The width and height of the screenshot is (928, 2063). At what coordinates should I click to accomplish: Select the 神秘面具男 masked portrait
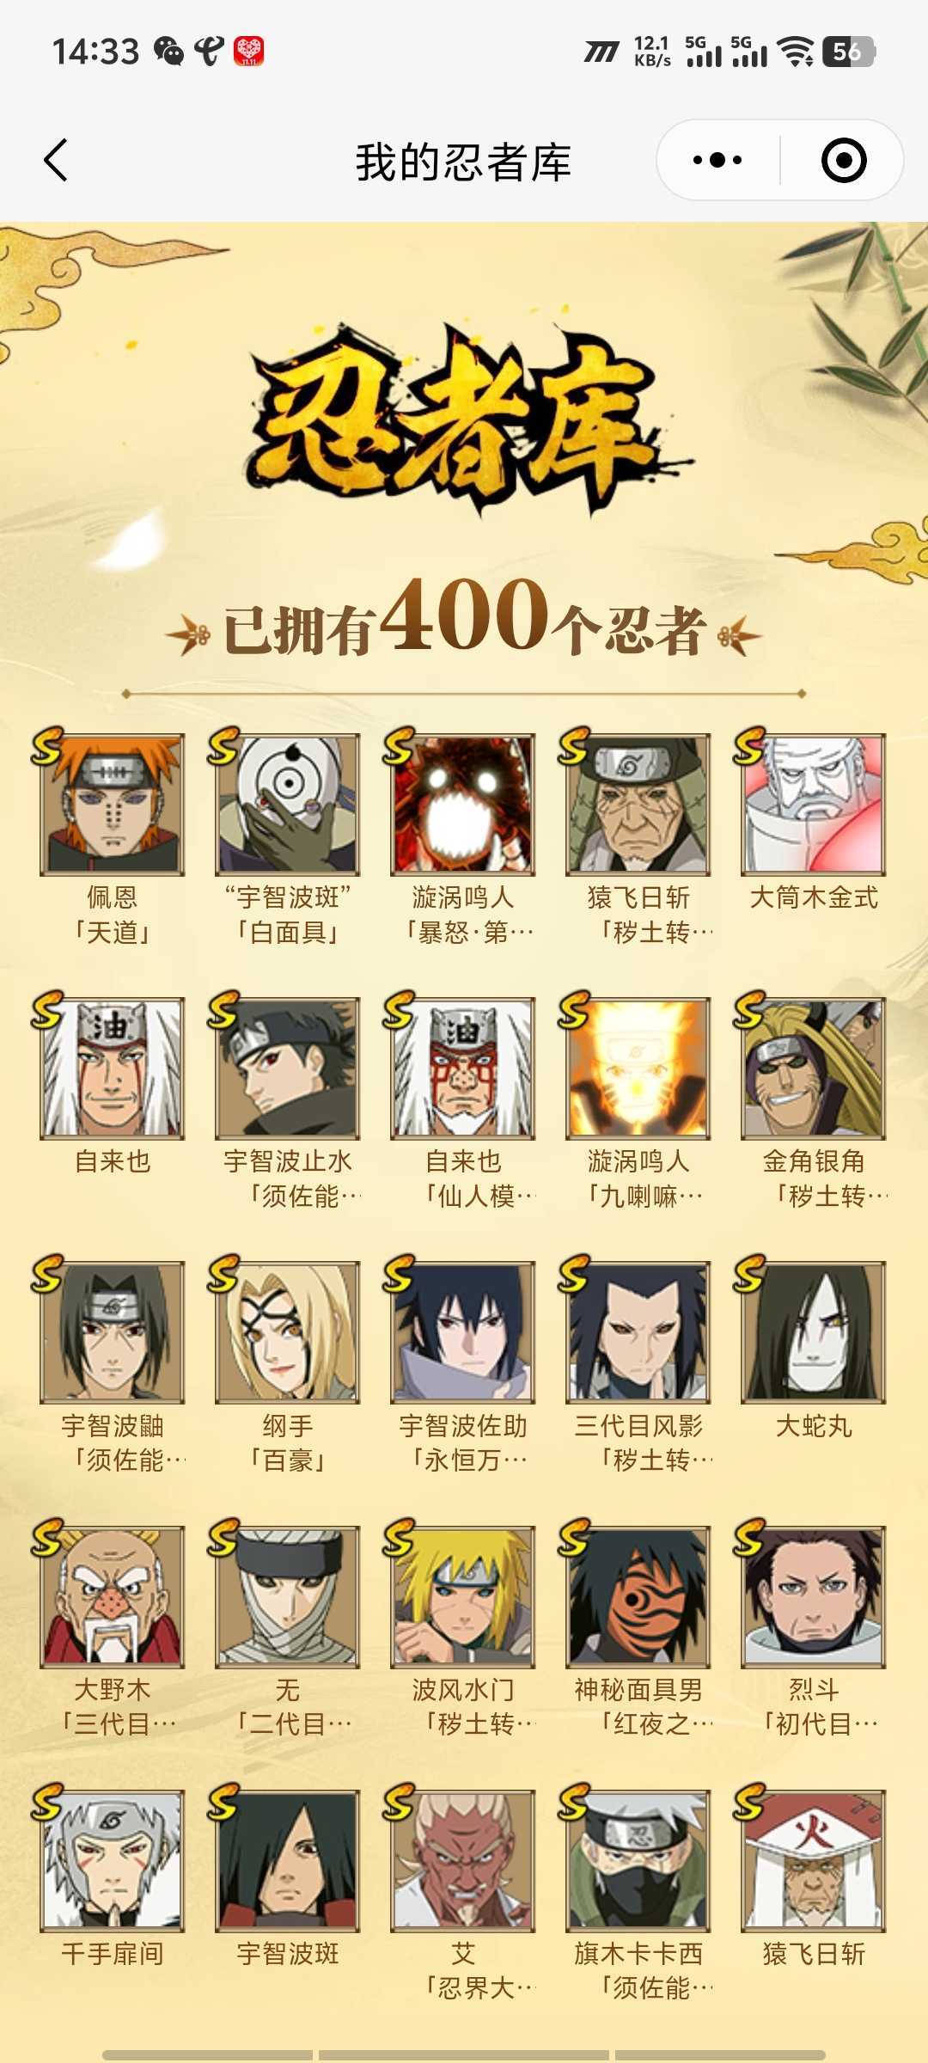638,1597
